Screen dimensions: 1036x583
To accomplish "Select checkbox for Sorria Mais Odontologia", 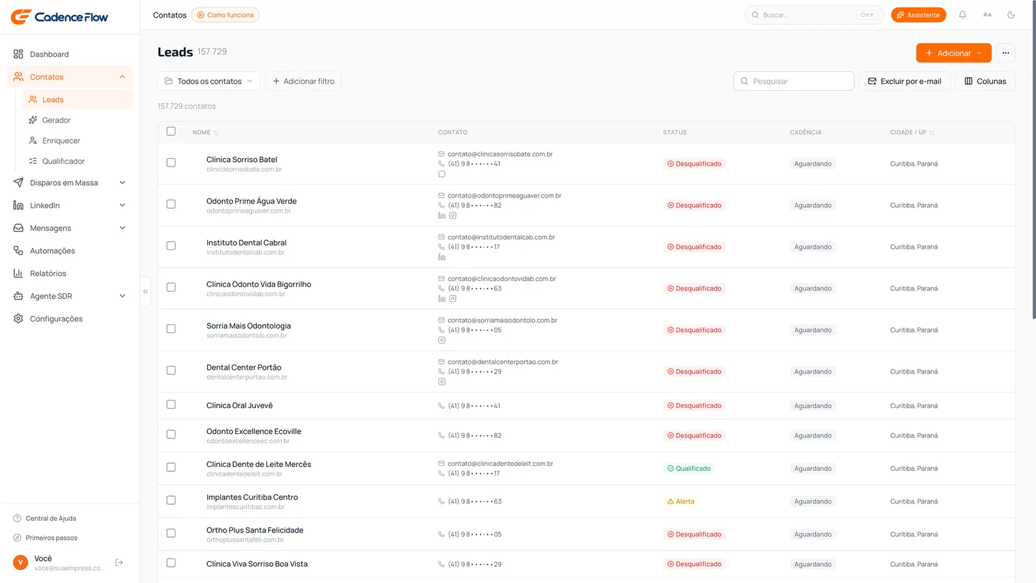I will pos(171,329).
